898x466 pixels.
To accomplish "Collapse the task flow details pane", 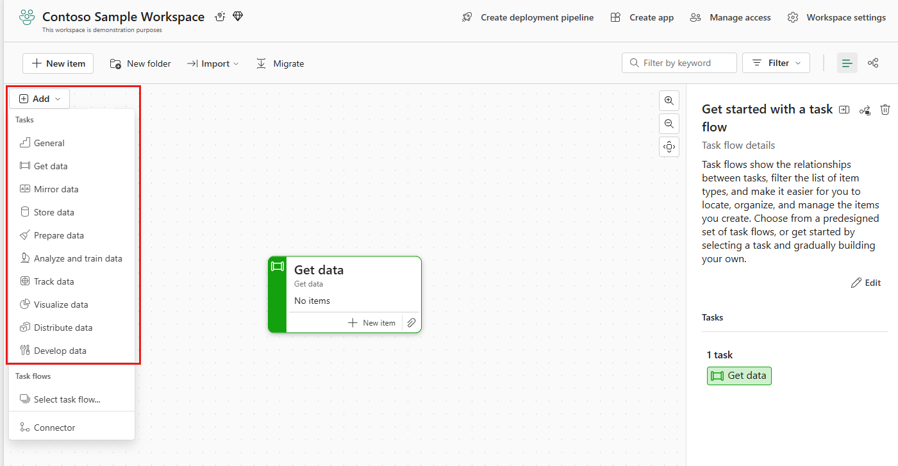I will [844, 110].
